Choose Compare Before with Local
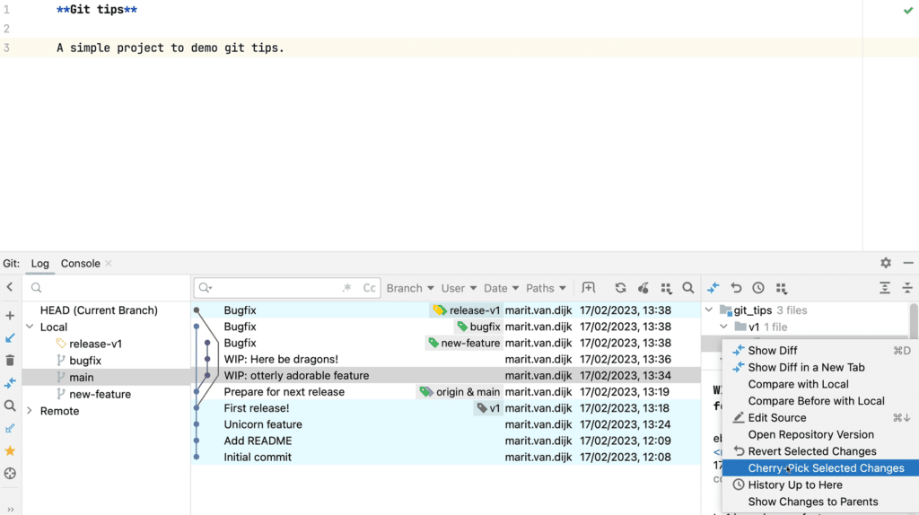 click(x=820, y=401)
